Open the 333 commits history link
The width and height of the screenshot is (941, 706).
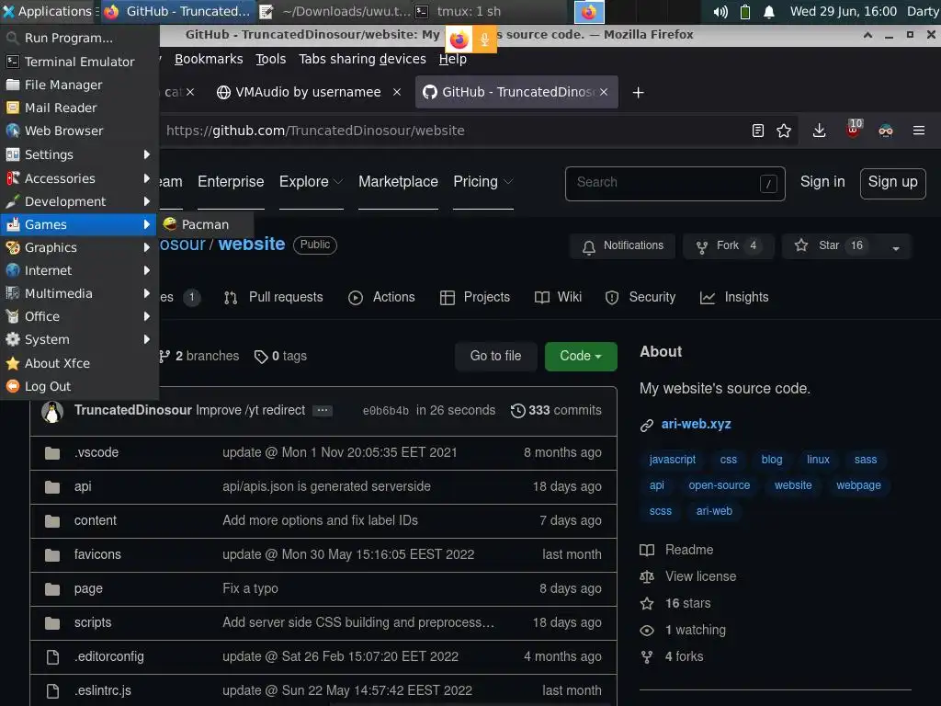556,410
